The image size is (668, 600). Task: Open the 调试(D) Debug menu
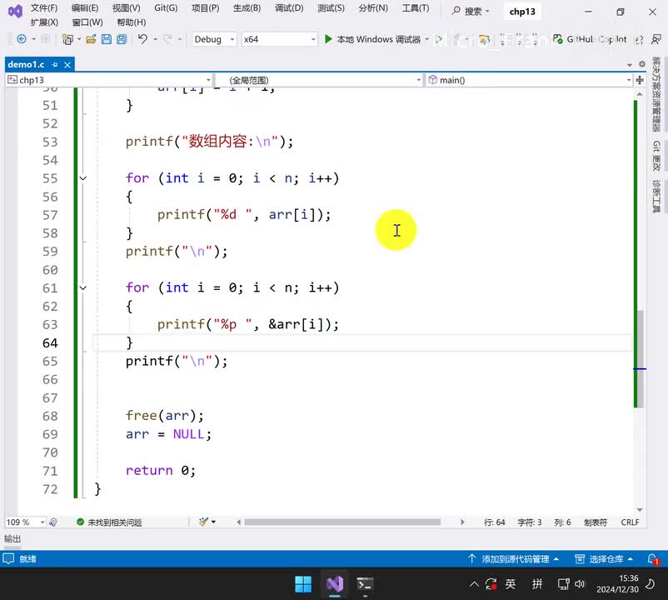[289, 8]
